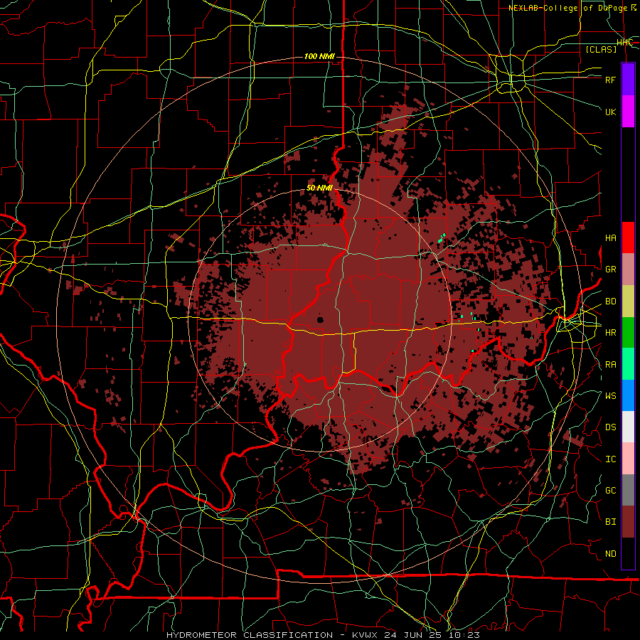The image size is (640, 640).
Task: Click the "GC" legend label
Action: point(611,491)
